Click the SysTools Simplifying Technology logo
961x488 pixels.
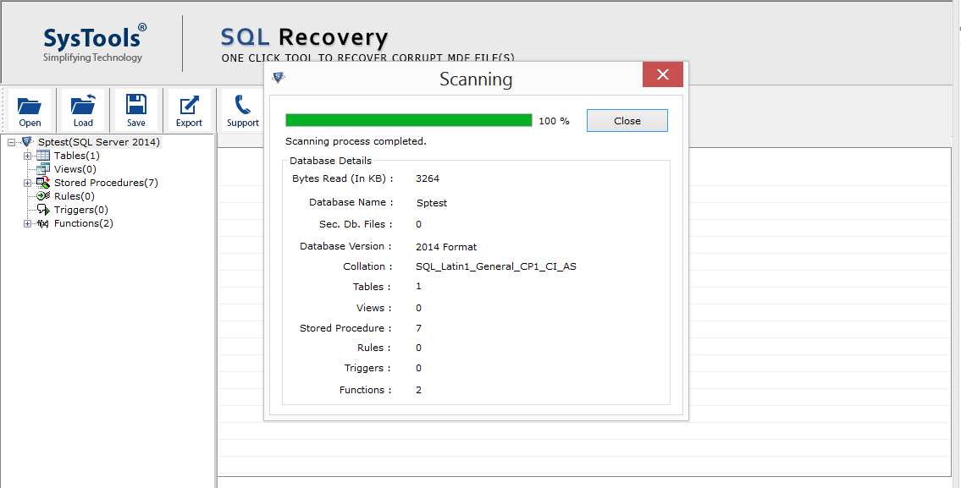(x=94, y=43)
